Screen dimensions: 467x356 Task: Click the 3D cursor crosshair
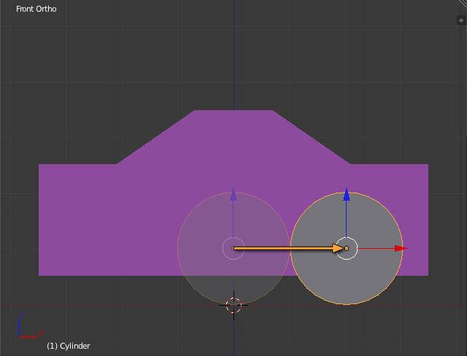(233, 305)
